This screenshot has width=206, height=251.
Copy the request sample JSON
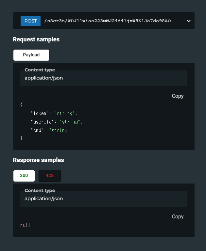[178, 96]
